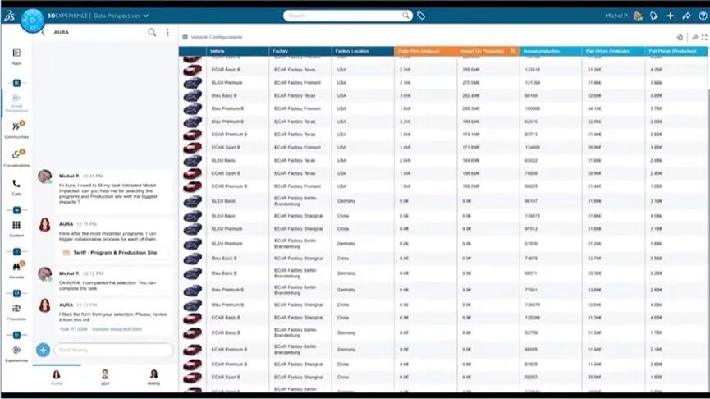Open Experiences in the sidebar
Image resolution: width=710 pixels, height=399 pixels.
tap(16, 353)
